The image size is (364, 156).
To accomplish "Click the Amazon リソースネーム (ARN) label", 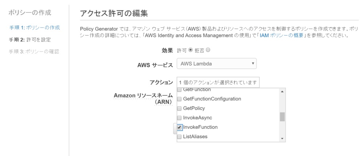I will pyautogui.click(x=143, y=99).
